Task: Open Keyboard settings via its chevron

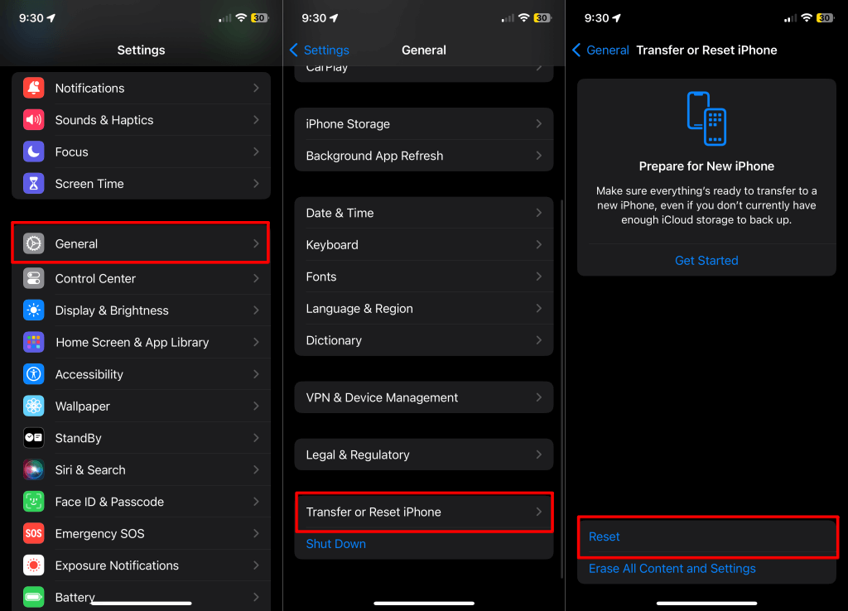Action: pos(538,245)
